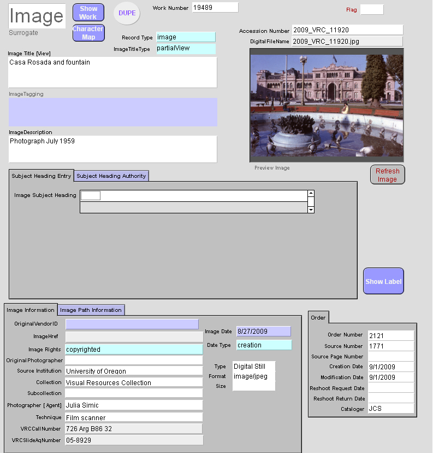Viewport: 433px width, 453px height.
Task: Click the Casa Rosada preview image
Action: click(x=327, y=105)
